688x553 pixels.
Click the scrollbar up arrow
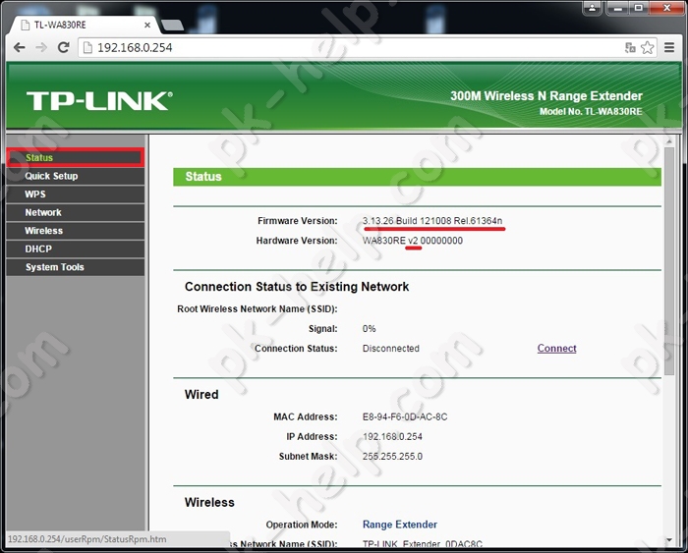(669, 141)
